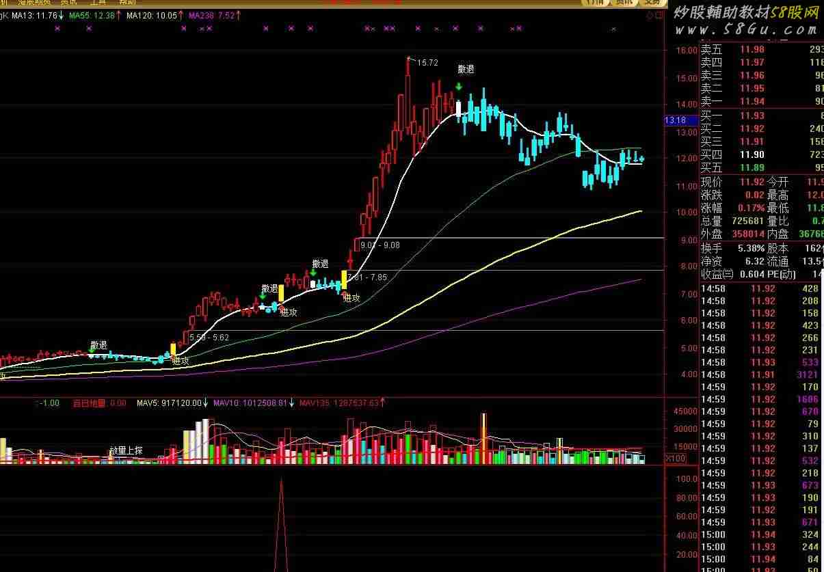This screenshot has width=824, height=572.
Task: Select the 卖三 ask row at 11.96
Action: 762,75
